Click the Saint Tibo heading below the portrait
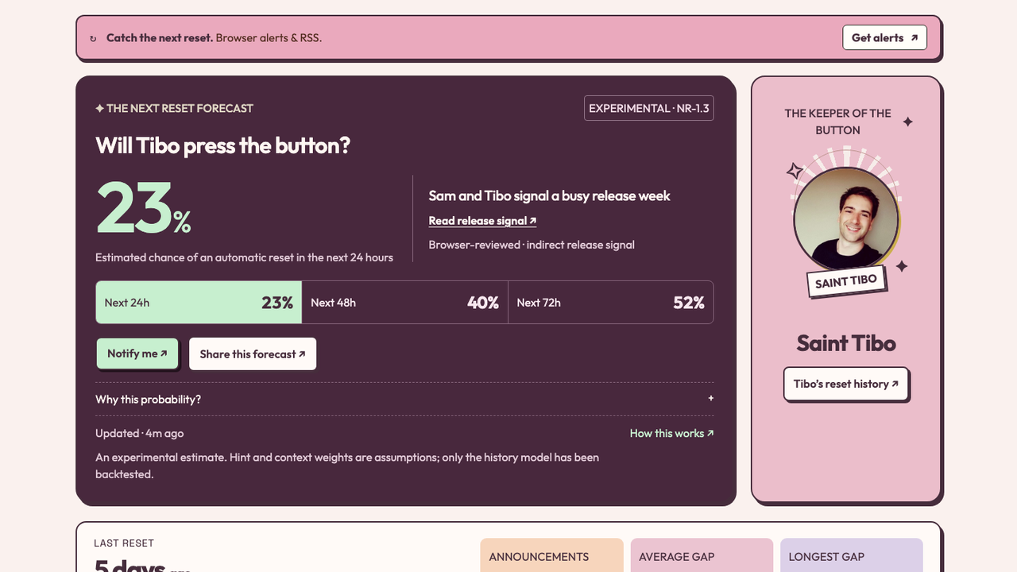Screen dimensions: 1017x572 point(846,343)
